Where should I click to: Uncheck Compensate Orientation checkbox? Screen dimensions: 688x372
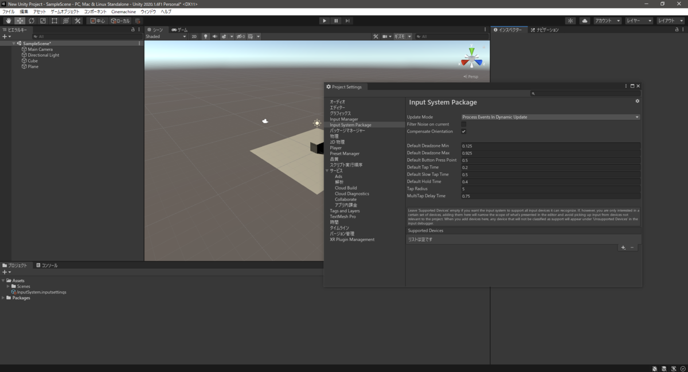(x=464, y=131)
